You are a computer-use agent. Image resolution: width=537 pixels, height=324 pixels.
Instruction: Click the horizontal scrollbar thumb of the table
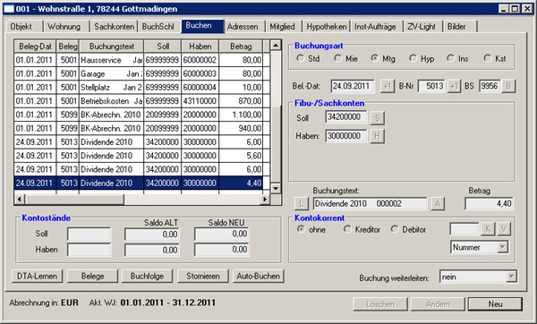(74, 199)
